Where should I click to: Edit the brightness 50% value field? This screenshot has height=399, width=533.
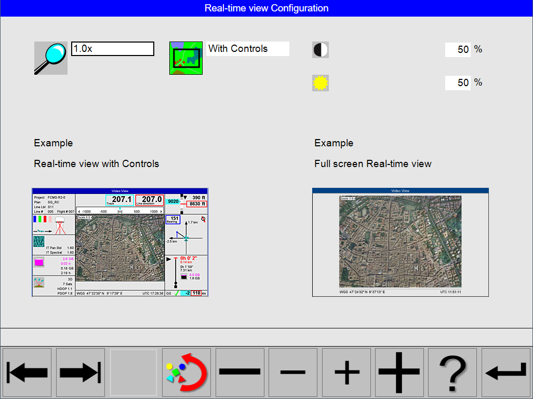[x=458, y=82]
